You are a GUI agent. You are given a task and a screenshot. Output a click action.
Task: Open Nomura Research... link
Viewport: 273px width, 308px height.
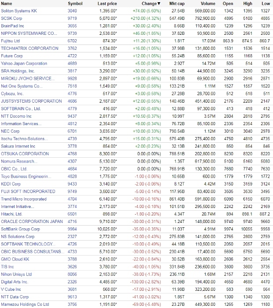19,161
